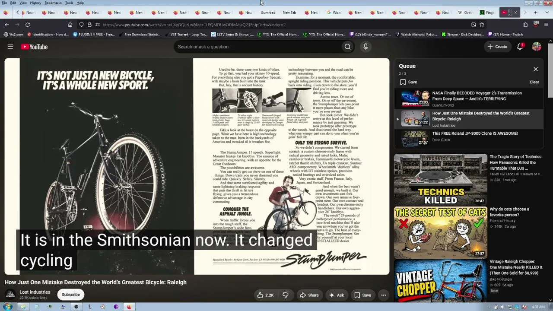This screenshot has height=311, width=553.
Task: Open the tracking protection shield icon
Action: pyautogui.click(x=81, y=25)
